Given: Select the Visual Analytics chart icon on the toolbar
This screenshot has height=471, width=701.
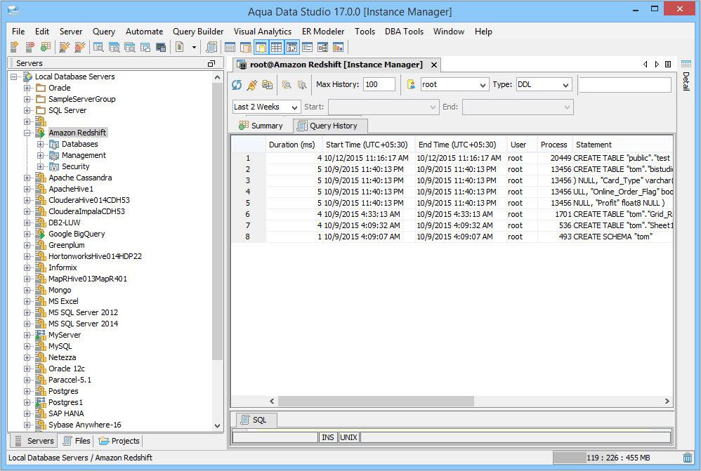Looking at the screenshot, I should [339, 47].
